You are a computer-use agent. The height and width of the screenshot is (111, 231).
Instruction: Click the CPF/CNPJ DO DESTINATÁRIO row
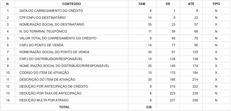coord(115,18)
